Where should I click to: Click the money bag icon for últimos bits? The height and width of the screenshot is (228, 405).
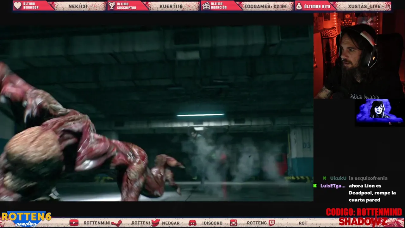[299, 6]
